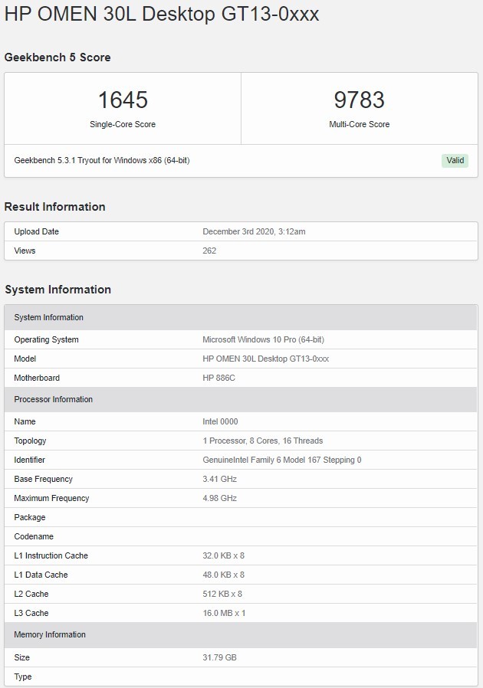Click 1 Processor, 8 Cores, 16 Threads value
Viewport: 483px width, 688px height.
(262, 441)
